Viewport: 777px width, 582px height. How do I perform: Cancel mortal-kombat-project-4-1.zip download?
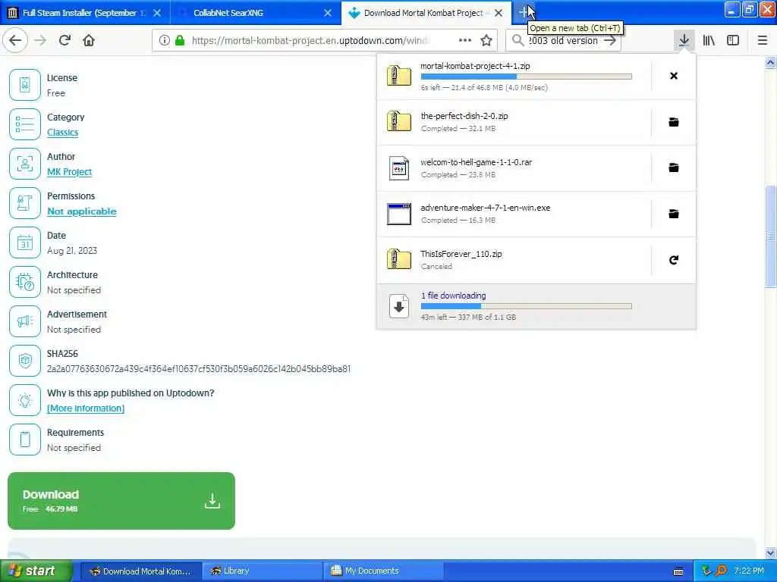(674, 76)
